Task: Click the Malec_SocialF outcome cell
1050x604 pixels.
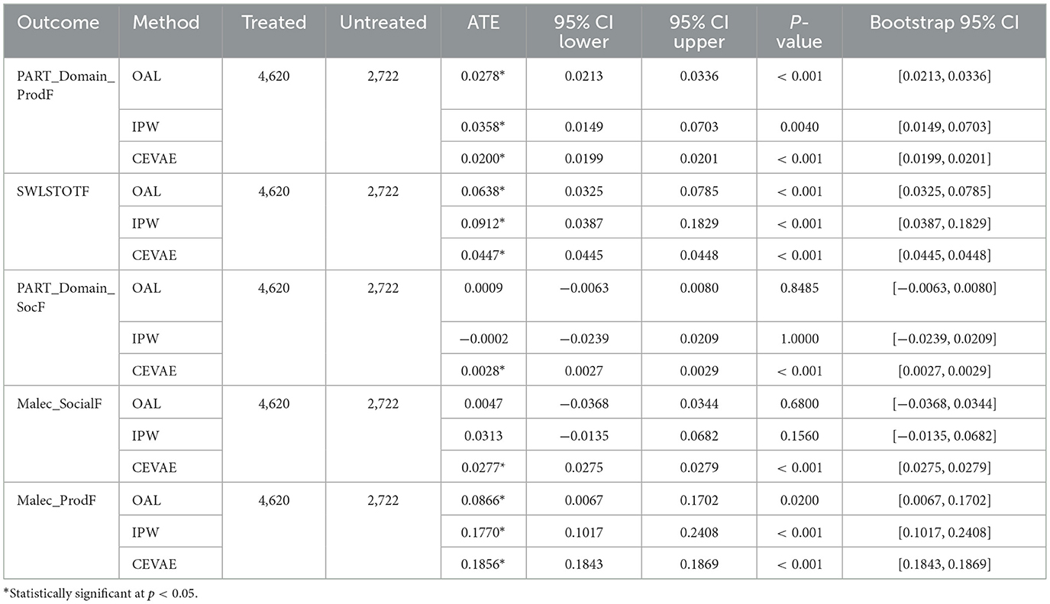Action: (59, 403)
